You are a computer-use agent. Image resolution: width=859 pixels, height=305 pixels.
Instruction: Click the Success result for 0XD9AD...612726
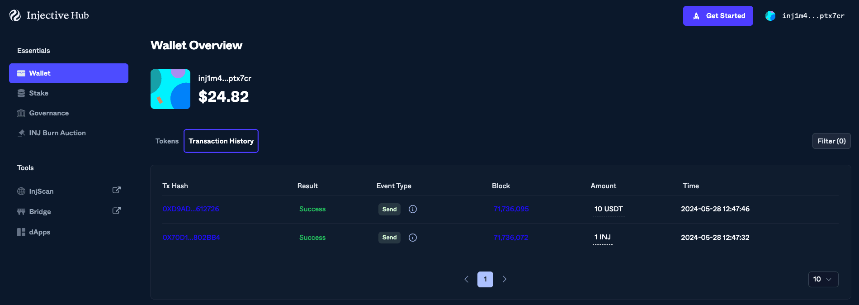312,209
